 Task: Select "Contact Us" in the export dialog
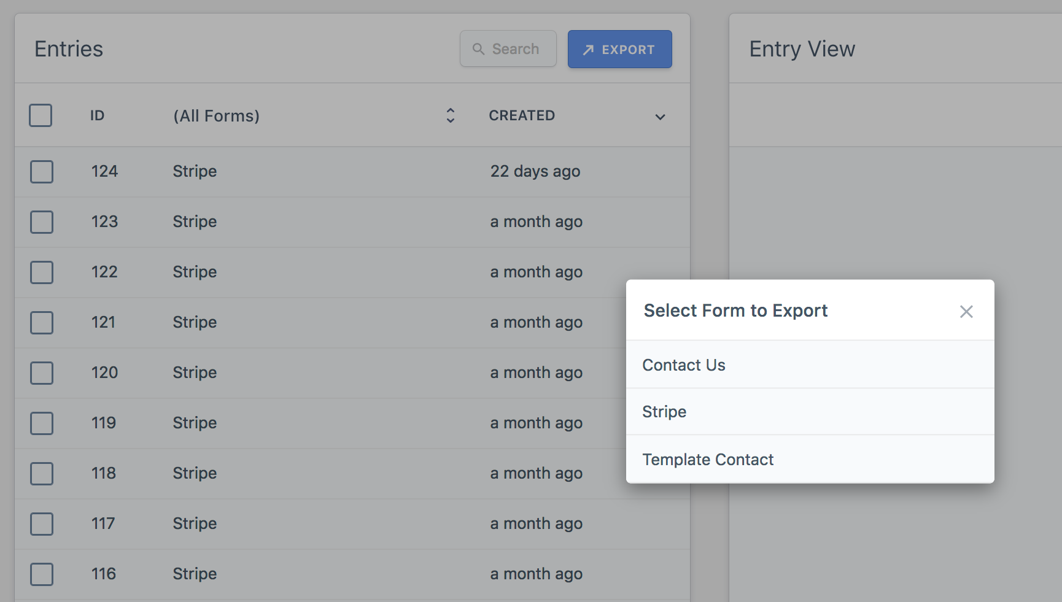[x=684, y=365]
